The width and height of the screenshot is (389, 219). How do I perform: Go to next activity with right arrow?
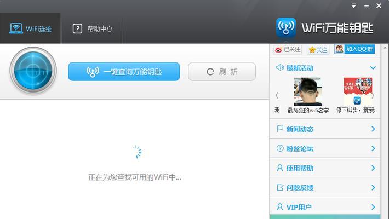(373, 95)
